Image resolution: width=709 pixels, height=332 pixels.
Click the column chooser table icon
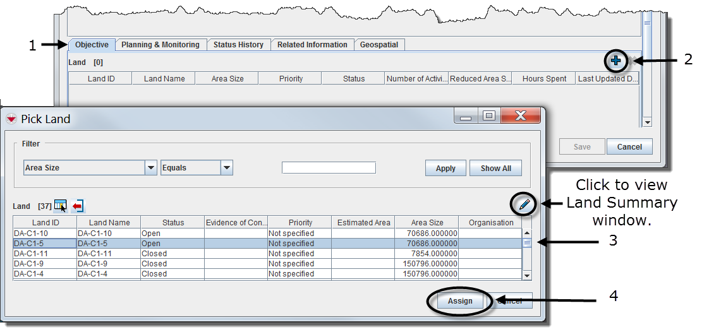click(61, 206)
